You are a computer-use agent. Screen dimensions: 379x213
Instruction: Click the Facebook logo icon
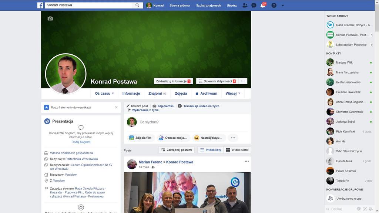40,5
